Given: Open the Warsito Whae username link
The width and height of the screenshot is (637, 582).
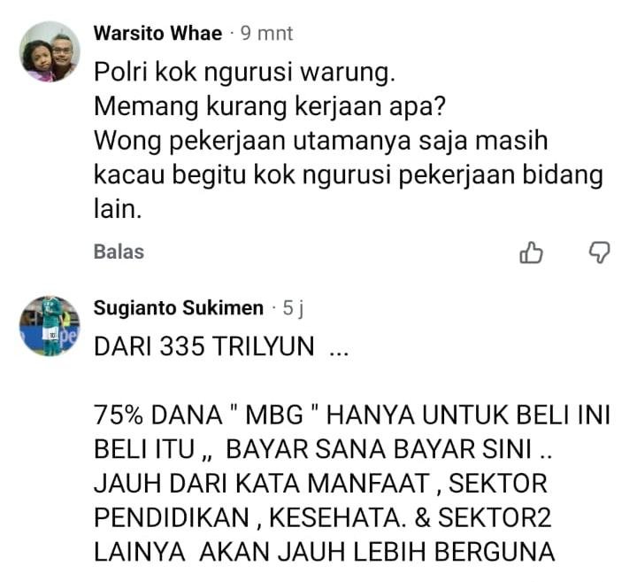Looking at the screenshot, I should (x=157, y=33).
